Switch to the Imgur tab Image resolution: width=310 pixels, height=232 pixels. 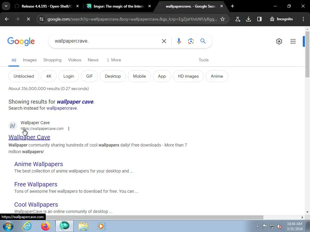[119, 6]
